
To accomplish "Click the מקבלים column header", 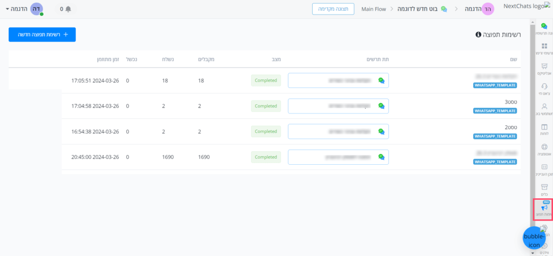I will coord(206,59).
